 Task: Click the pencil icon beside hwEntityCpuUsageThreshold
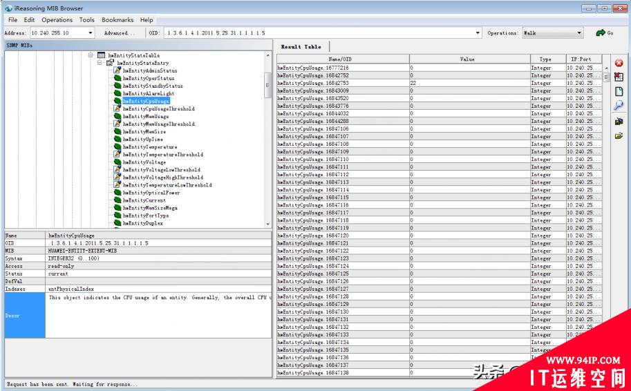pos(117,108)
